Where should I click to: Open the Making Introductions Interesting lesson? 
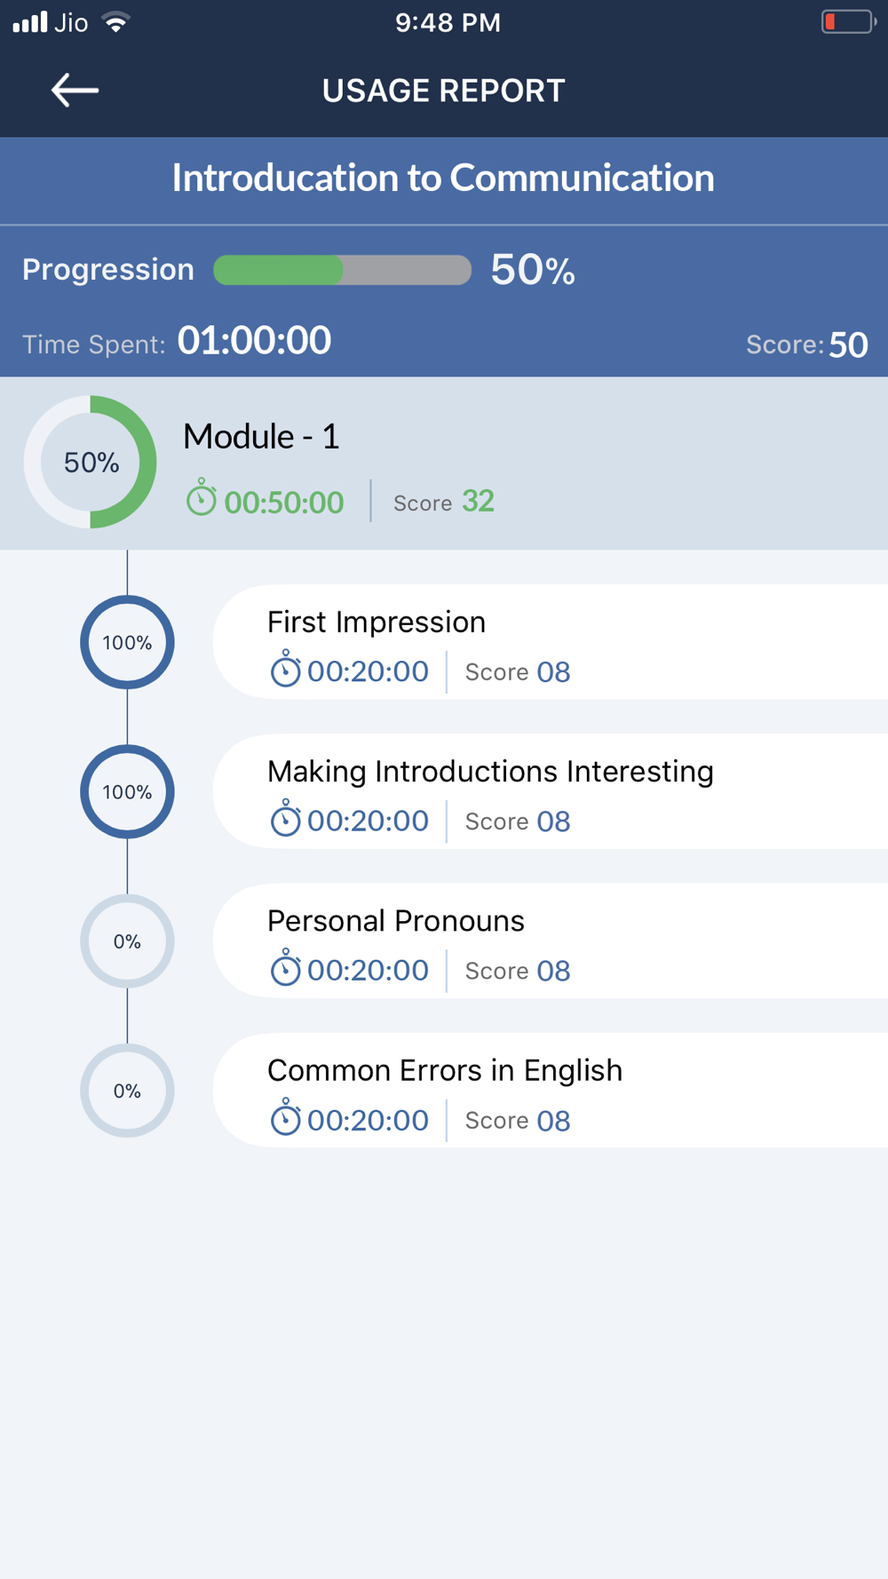pos(490,772)
